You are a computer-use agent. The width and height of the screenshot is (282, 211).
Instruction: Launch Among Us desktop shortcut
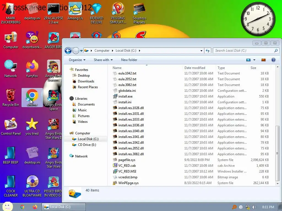[x=75, y=11]
